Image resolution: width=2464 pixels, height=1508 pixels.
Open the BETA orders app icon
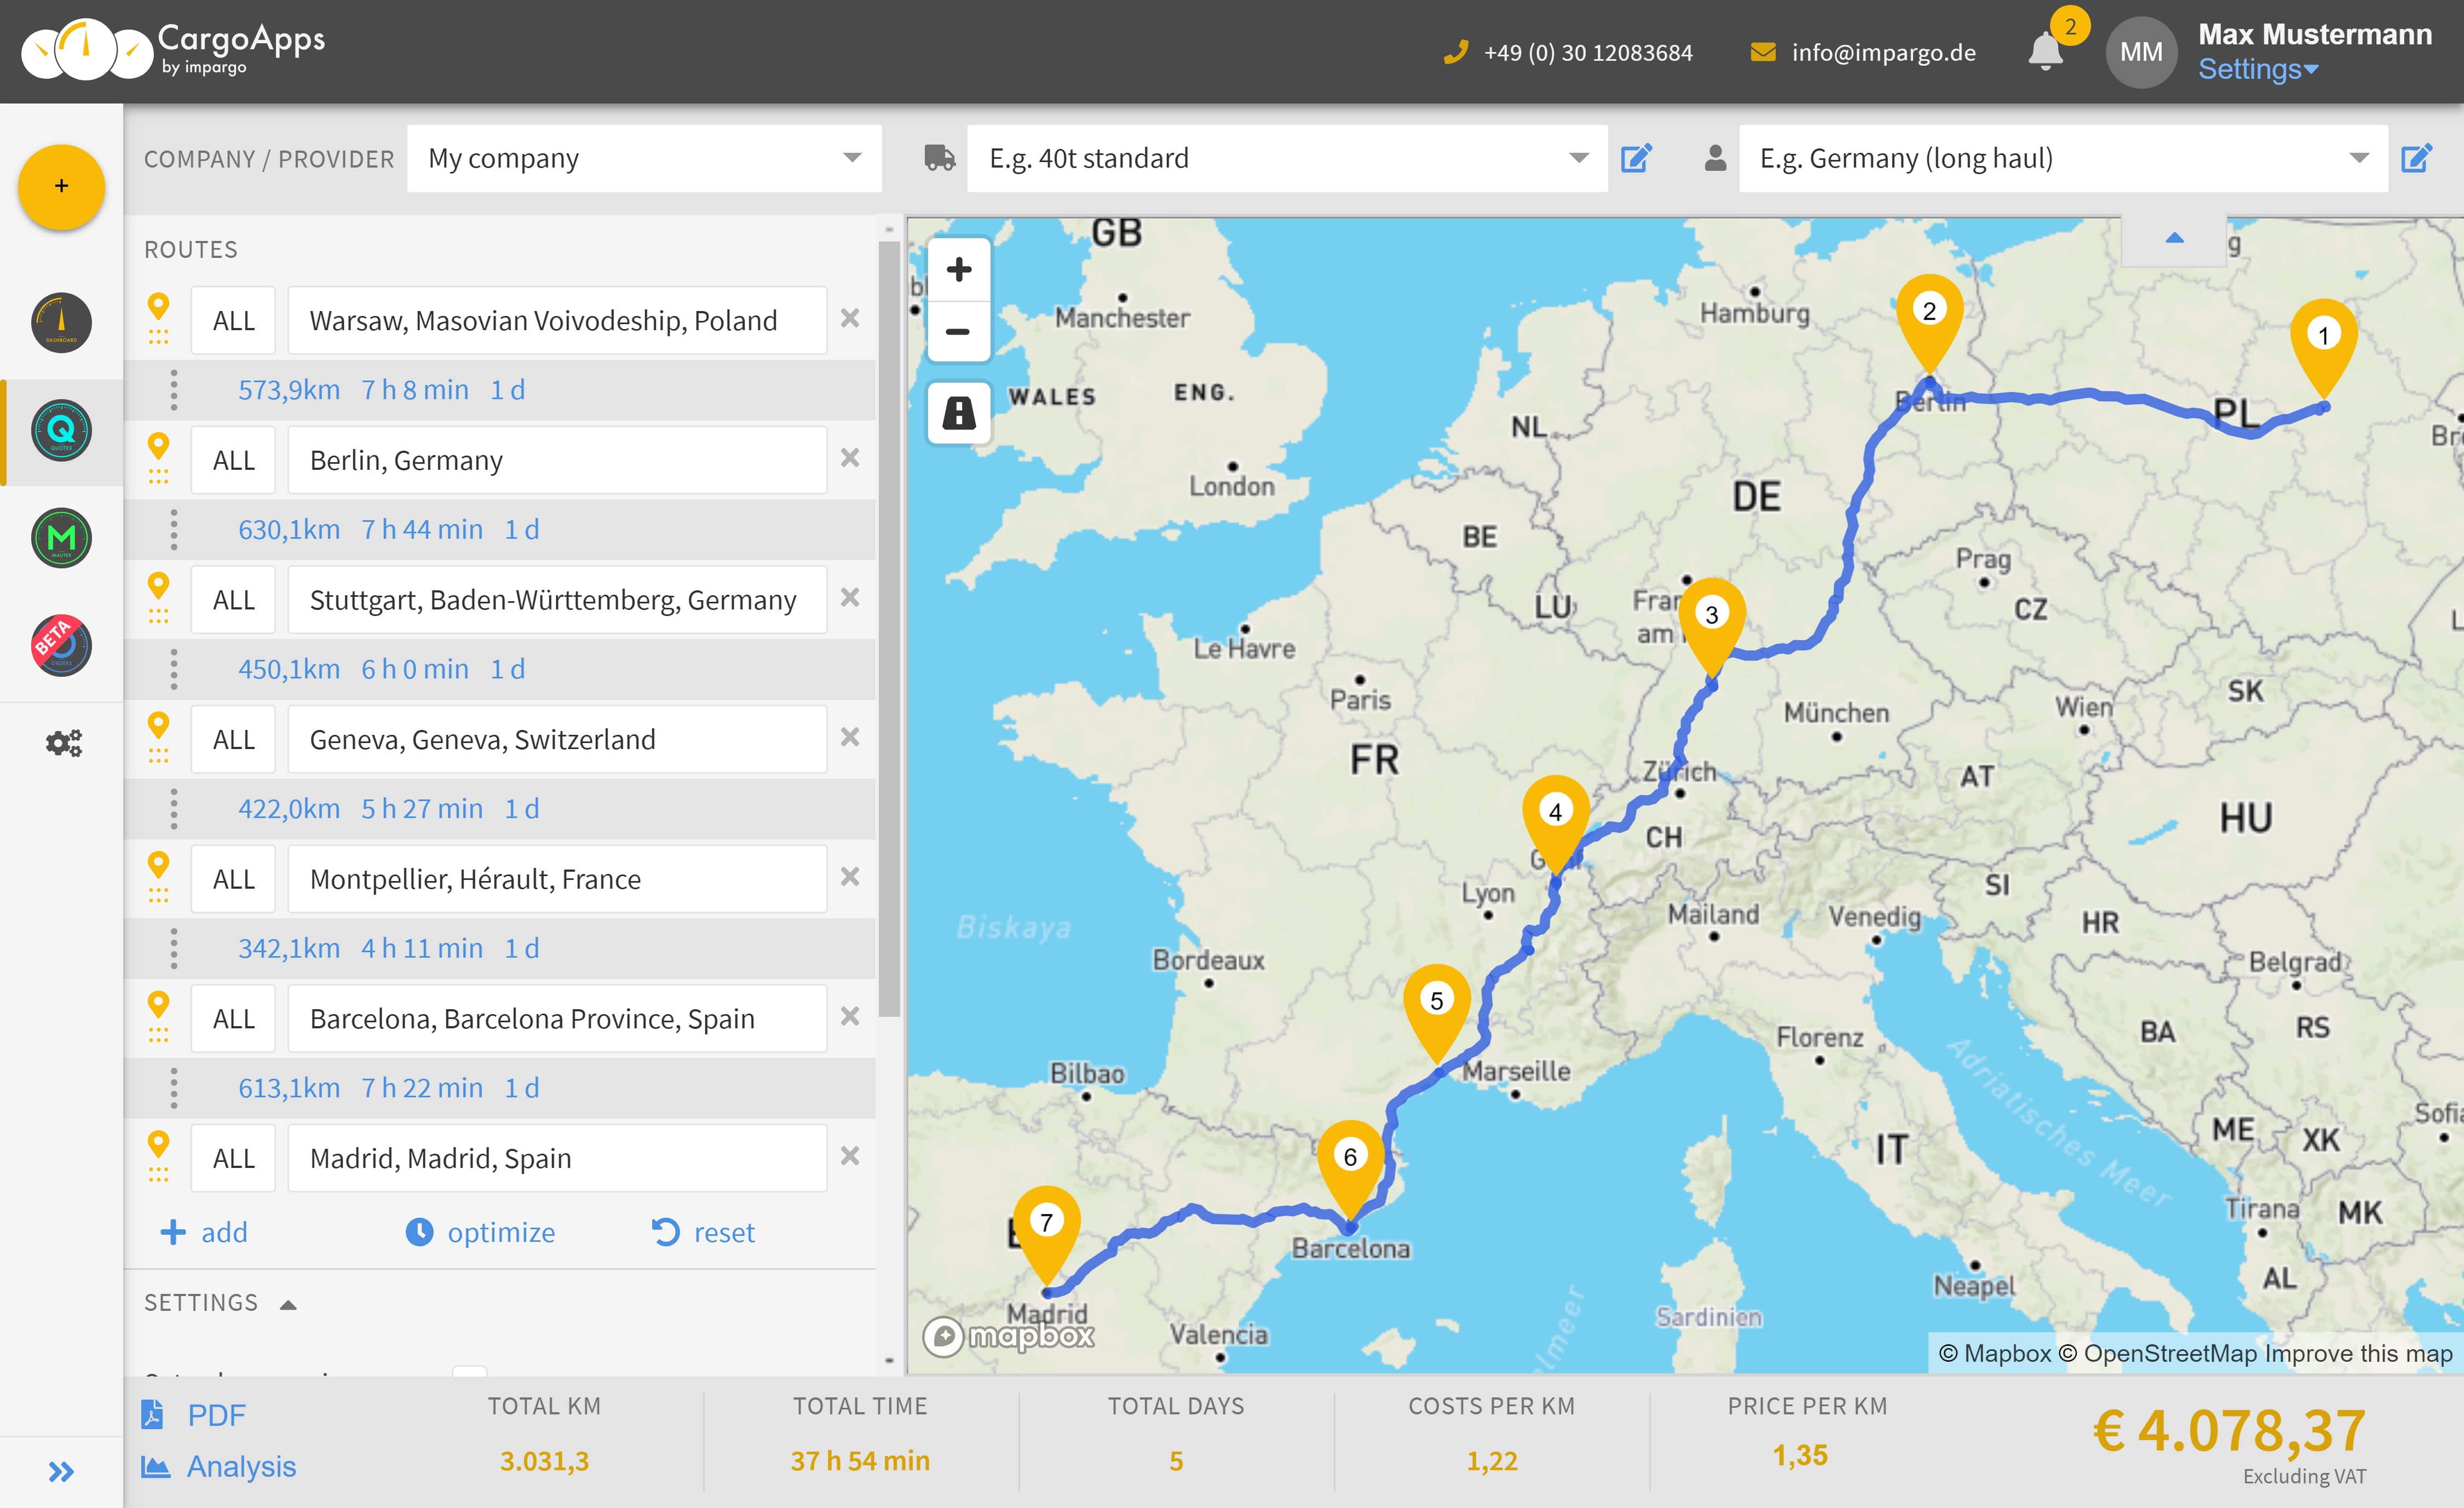coord(61,645)
